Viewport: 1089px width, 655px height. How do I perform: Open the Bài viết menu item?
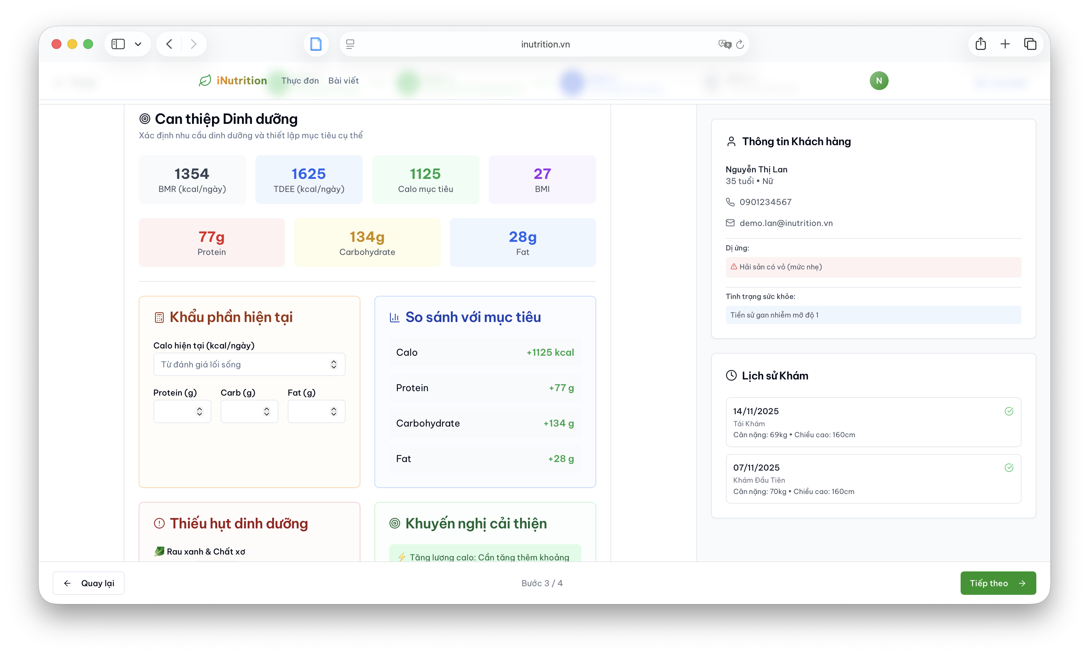pyautogui.click(x=343, y=81)
